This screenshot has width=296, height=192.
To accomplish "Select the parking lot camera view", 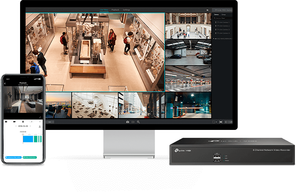I will pos(188,79).
